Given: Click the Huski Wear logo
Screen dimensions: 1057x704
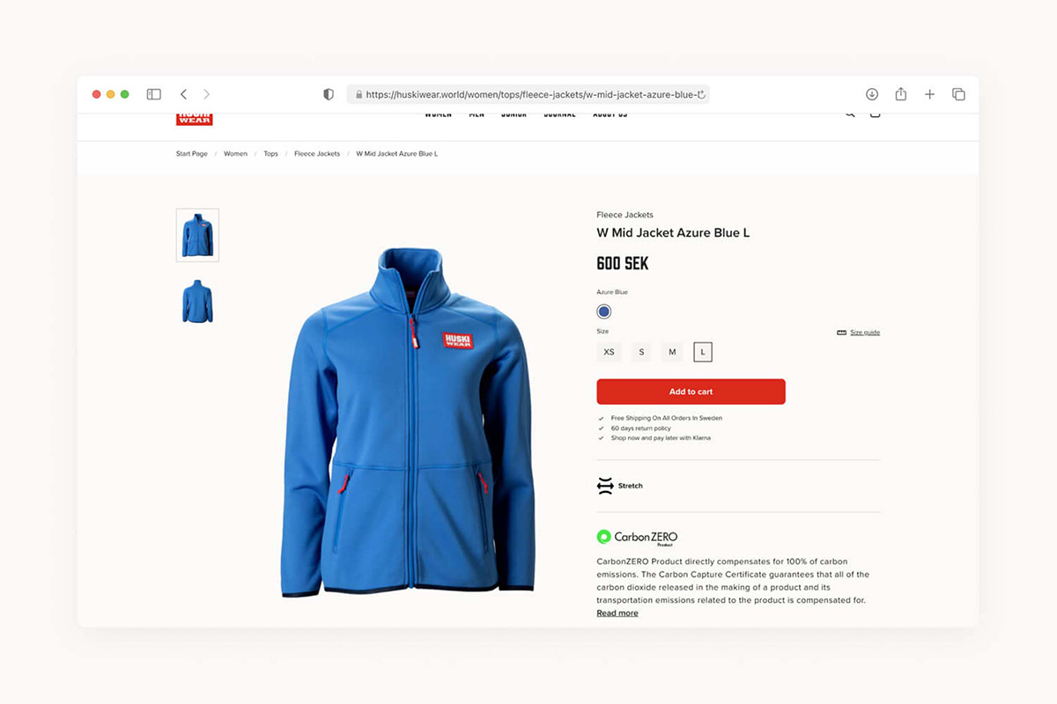Looking at the screenshot, I should 194,118.
